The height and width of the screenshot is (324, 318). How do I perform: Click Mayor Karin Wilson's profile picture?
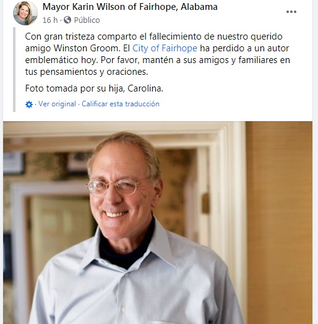pyautogui.click(x=25, y=13)
